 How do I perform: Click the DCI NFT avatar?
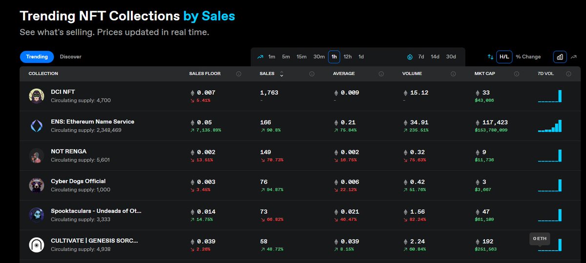pyautogui.click(x=37, y=96)
